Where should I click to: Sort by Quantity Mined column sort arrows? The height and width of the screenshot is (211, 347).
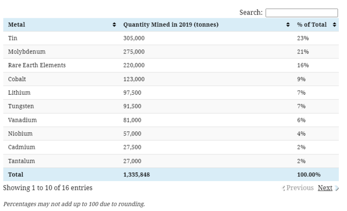[288, 24]
